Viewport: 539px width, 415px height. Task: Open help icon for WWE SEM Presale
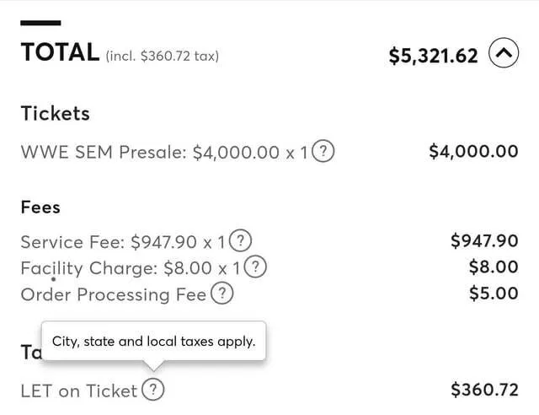click(x=323, y=152)
